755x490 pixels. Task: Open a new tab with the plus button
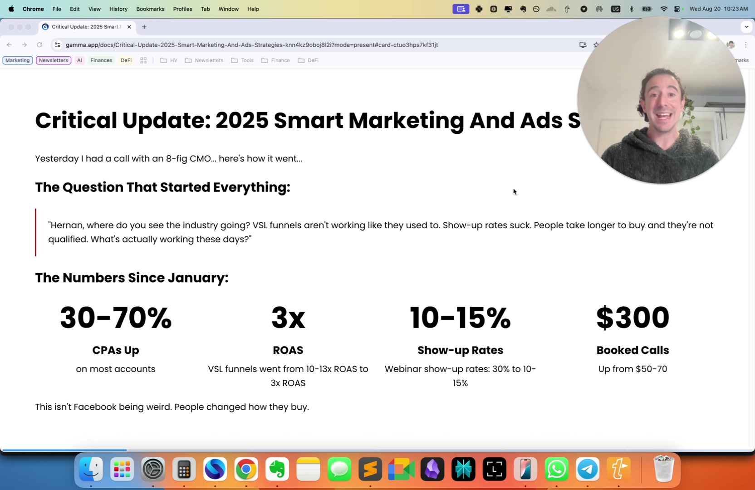pyautogui.click(x=144, y=27)
